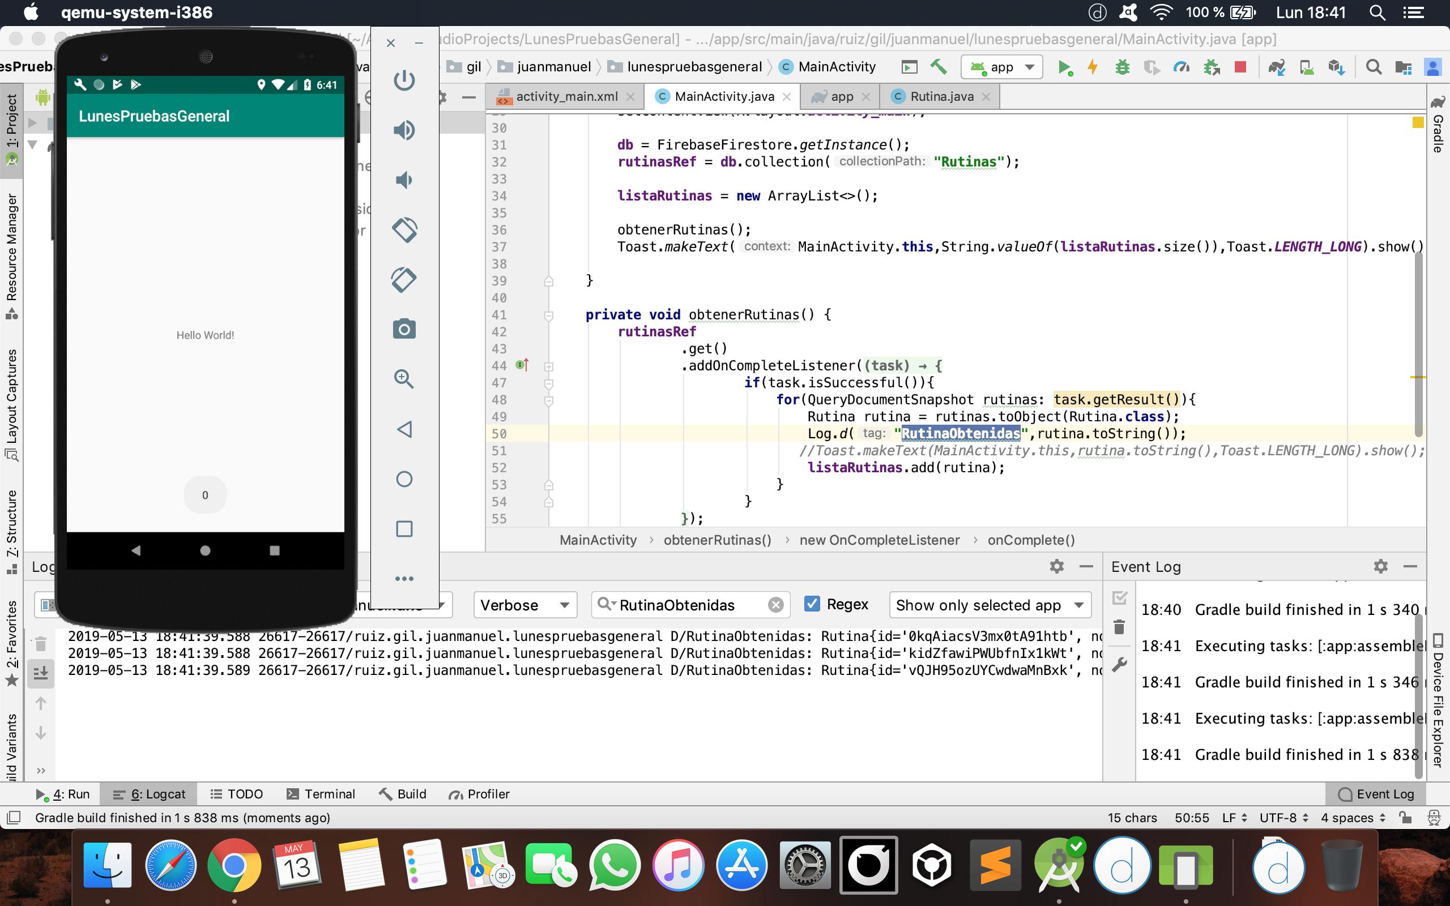Rotate emulator left icon
The image size is (1450, 906).
click(404, 229)
